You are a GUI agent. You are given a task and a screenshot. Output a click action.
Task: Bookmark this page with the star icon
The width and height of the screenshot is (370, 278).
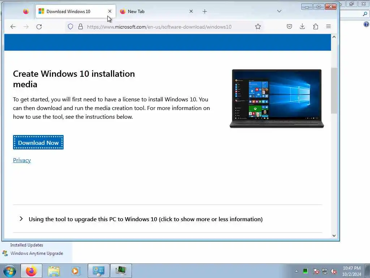click(258, 26)
